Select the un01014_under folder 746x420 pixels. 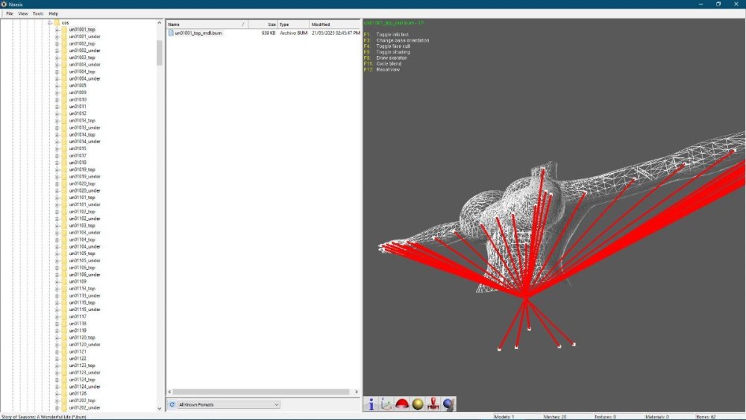tap(84, 142)
